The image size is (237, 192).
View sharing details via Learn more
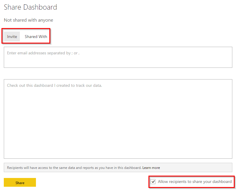(151, 168)
